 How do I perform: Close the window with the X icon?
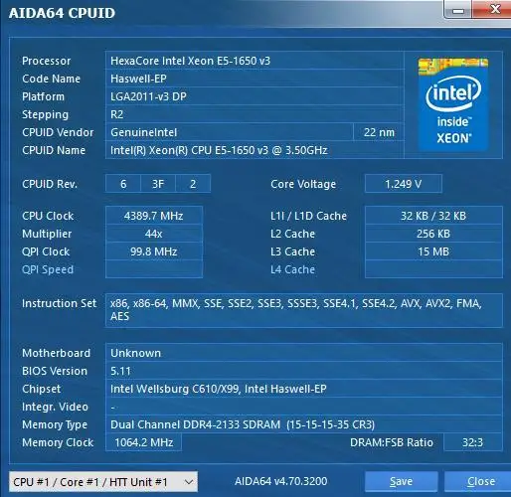(493, 9)
